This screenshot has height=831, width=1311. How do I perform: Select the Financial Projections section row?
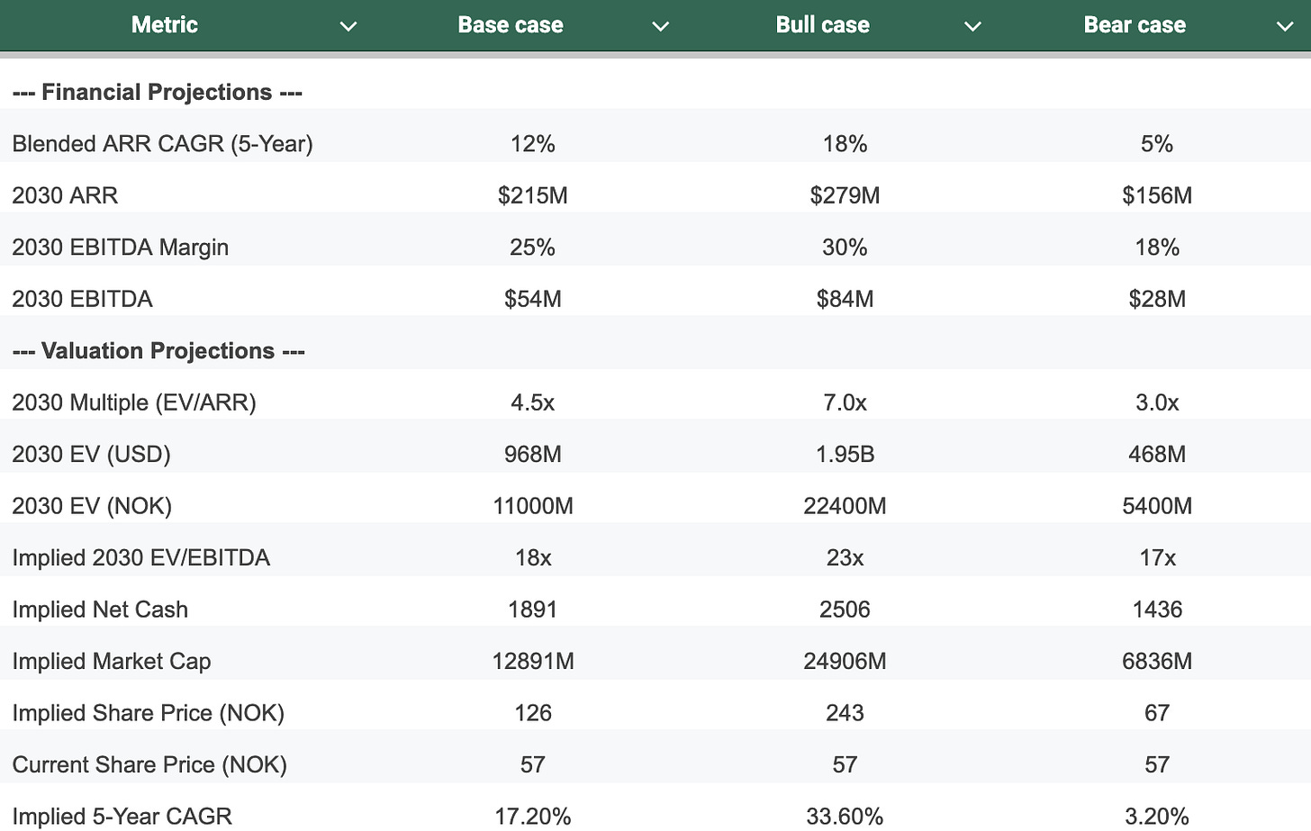(158, 92)
